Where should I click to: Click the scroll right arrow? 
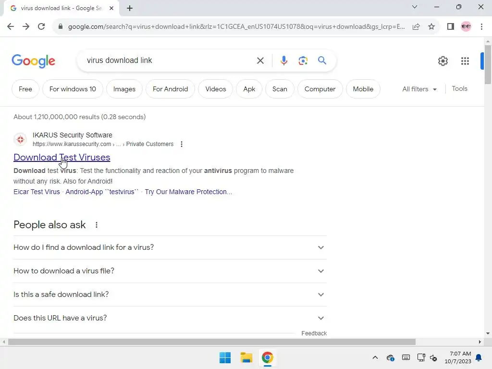480,342
